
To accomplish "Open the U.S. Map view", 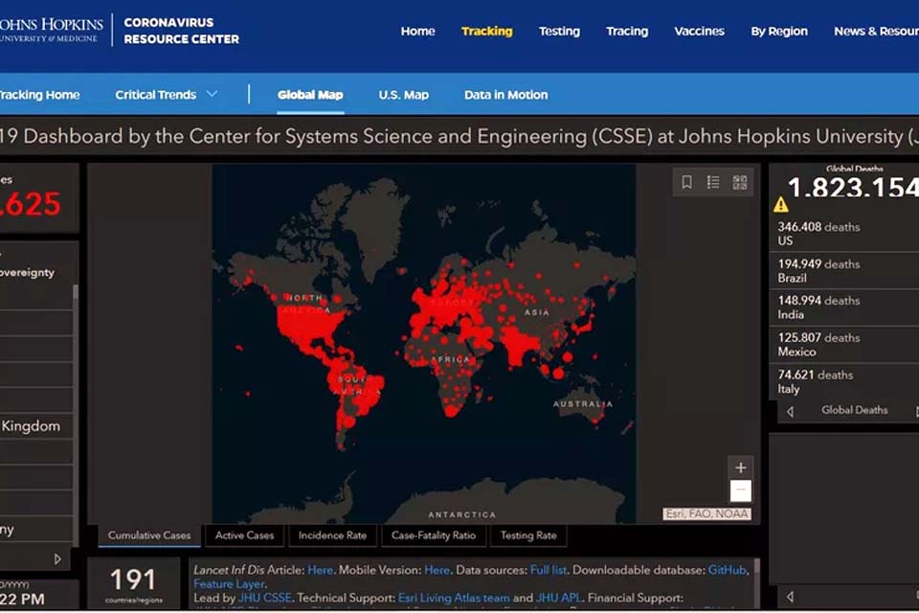I will (x=403, y=95).
